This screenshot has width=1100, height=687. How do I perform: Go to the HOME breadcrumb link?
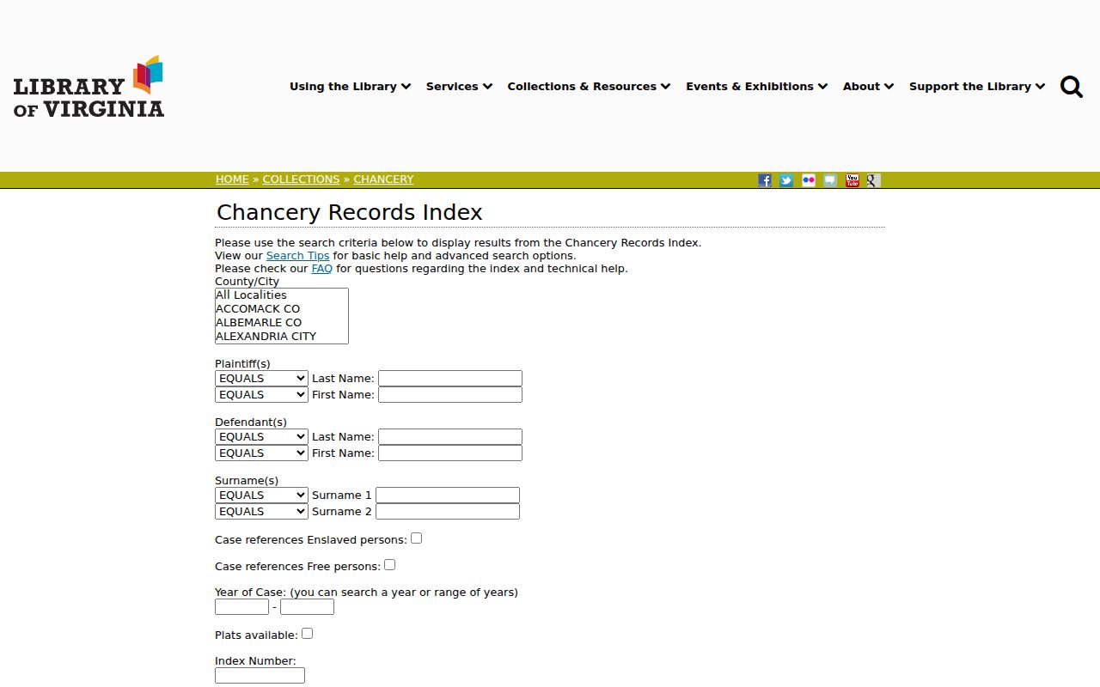click(232, 179)
